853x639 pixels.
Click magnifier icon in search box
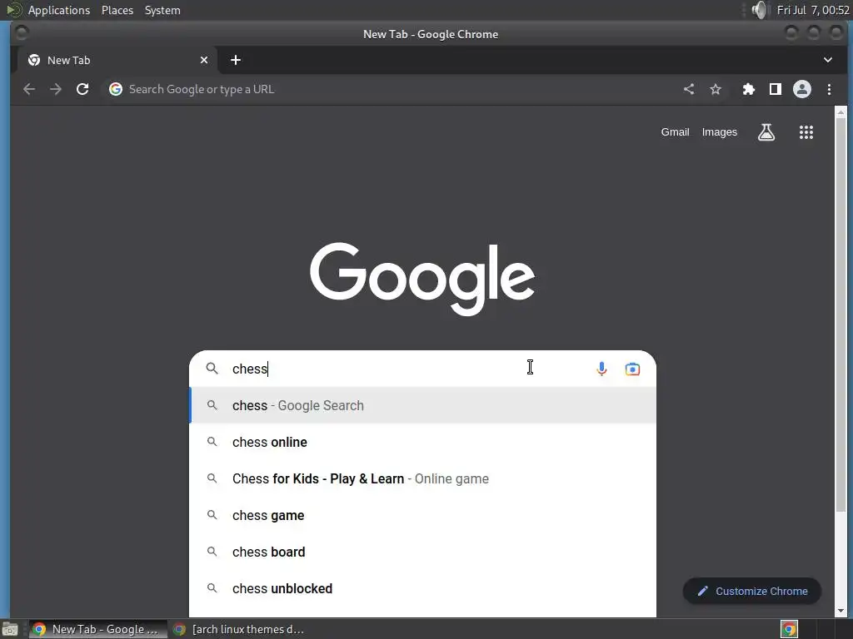tap(212, 369)
